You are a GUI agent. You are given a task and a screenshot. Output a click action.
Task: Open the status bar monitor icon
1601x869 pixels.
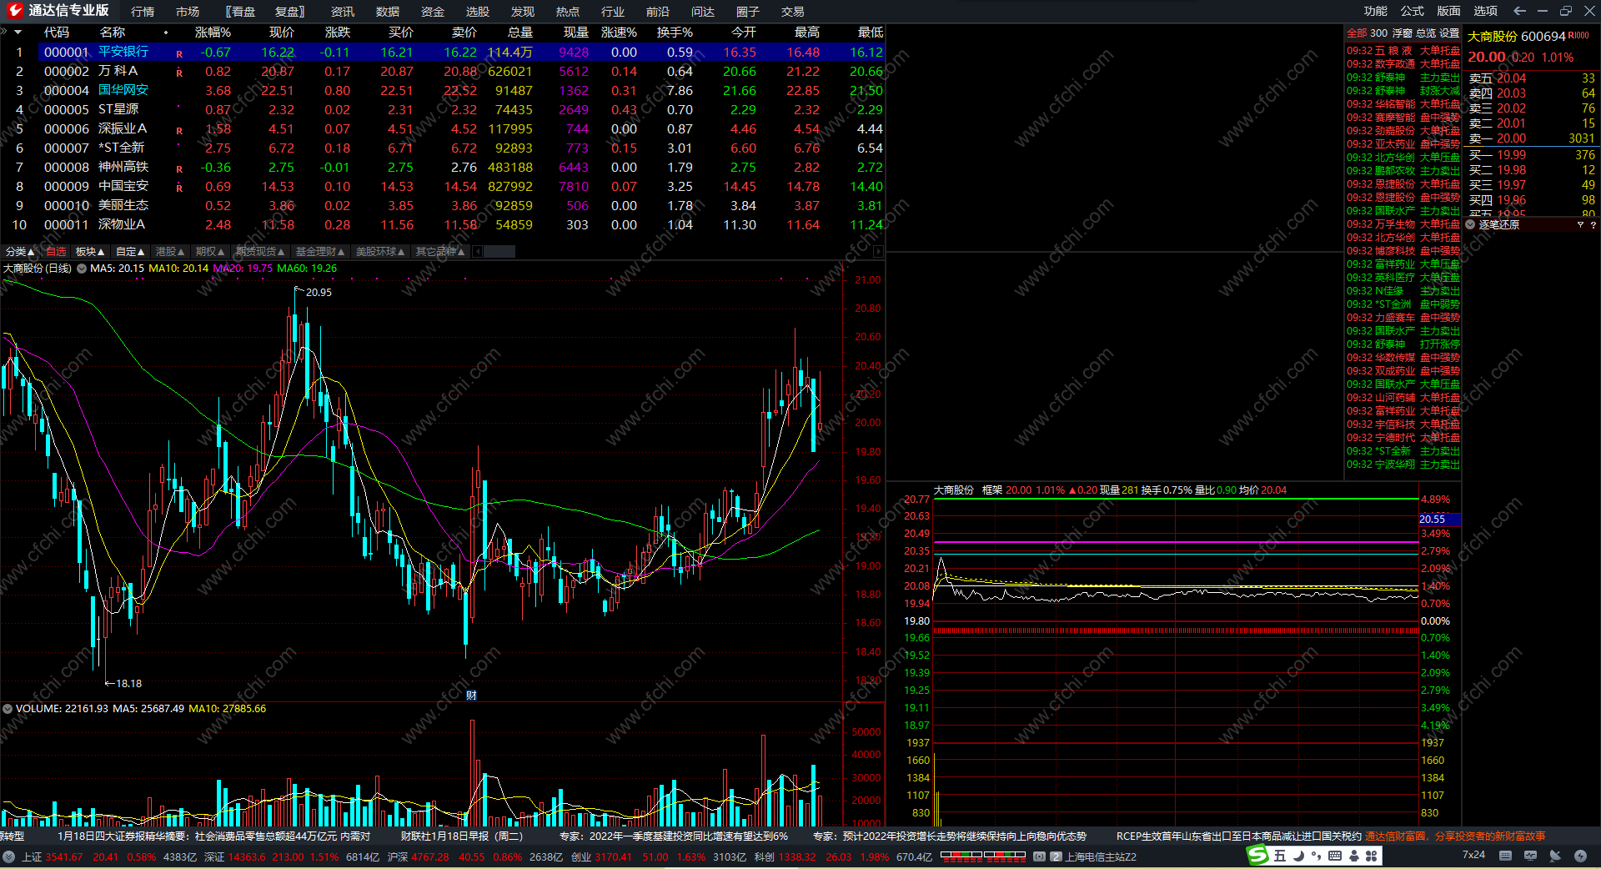tap(1530, 856)
